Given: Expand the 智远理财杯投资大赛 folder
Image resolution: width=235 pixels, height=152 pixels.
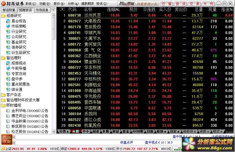Looking at the screenshot, I should [x=3, y=100].
